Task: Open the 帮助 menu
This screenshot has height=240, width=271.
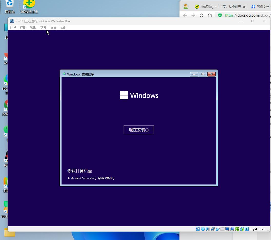Action: [64, 27]
